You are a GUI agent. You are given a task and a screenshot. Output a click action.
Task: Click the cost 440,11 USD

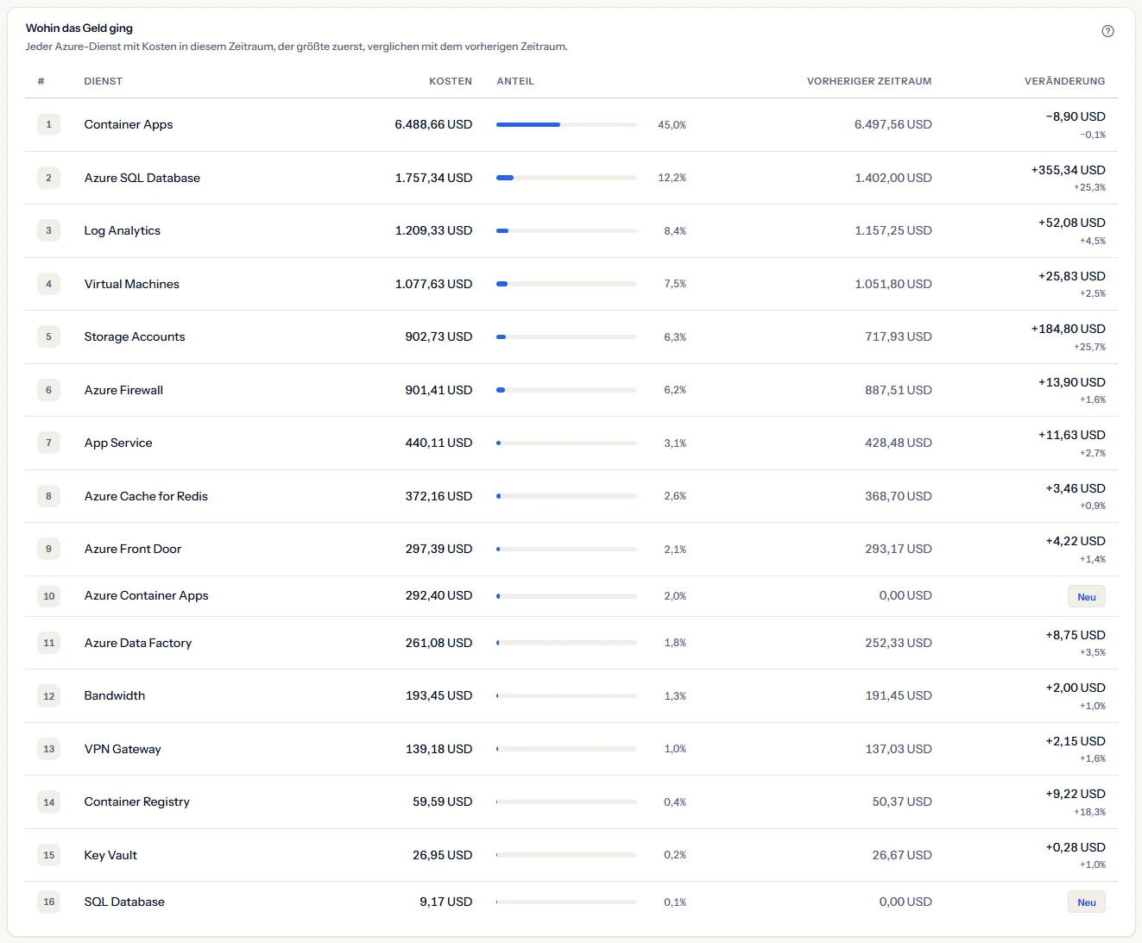tap(439, 443)
